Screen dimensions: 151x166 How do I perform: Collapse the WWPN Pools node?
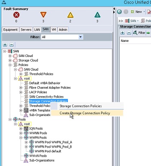[21, 138]
